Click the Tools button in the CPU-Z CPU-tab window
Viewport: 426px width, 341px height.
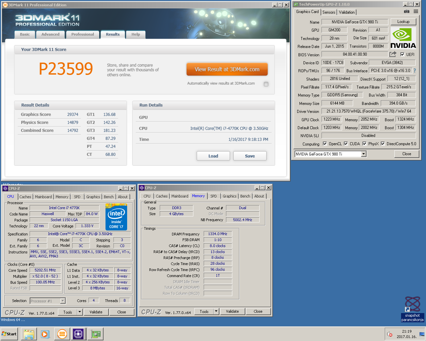(x=68, y=312)
